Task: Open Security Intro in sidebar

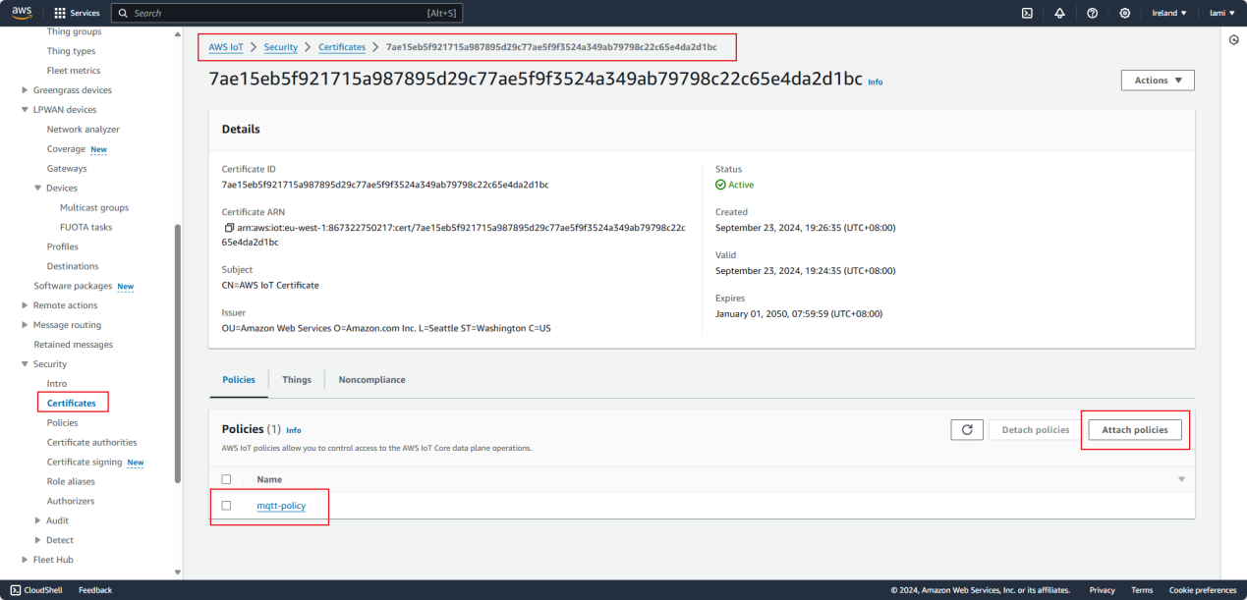Action: pyautogui.click(x=57, y=384)
